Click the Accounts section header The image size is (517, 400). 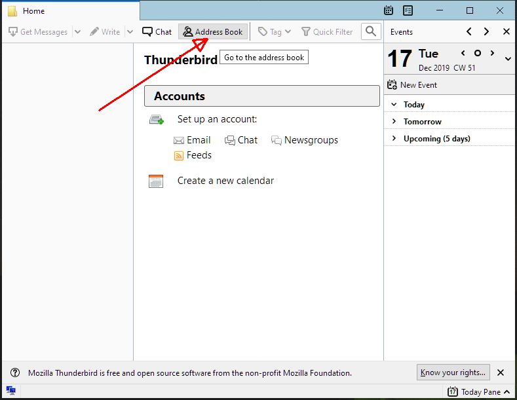tap(262, 96)
